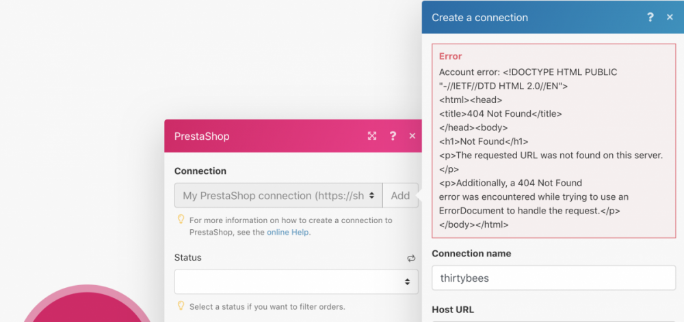684x322 pixels.
Task: Click the 'Create a connection' header title
Action: [480, 18]
